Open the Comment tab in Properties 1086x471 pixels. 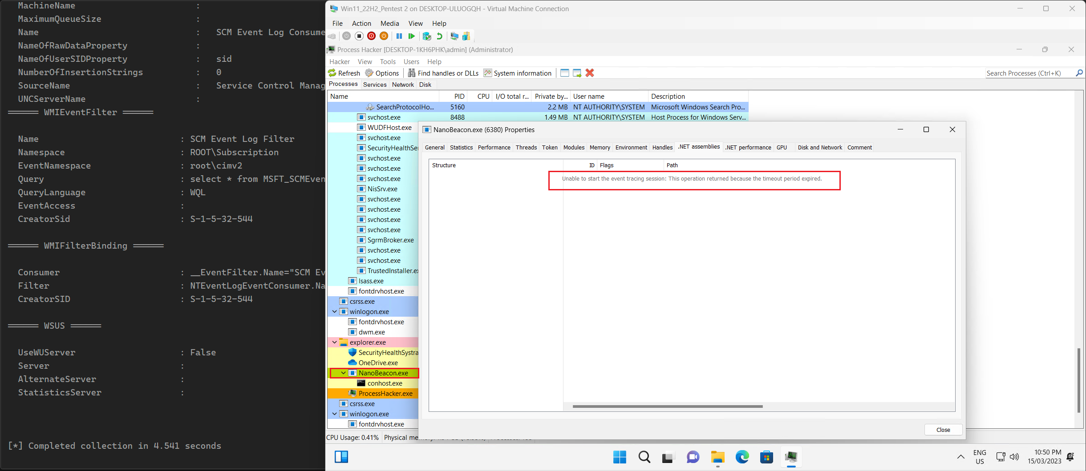point(859,147)
